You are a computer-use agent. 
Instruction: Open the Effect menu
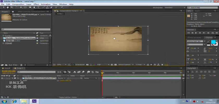click(x=36, y=4)
